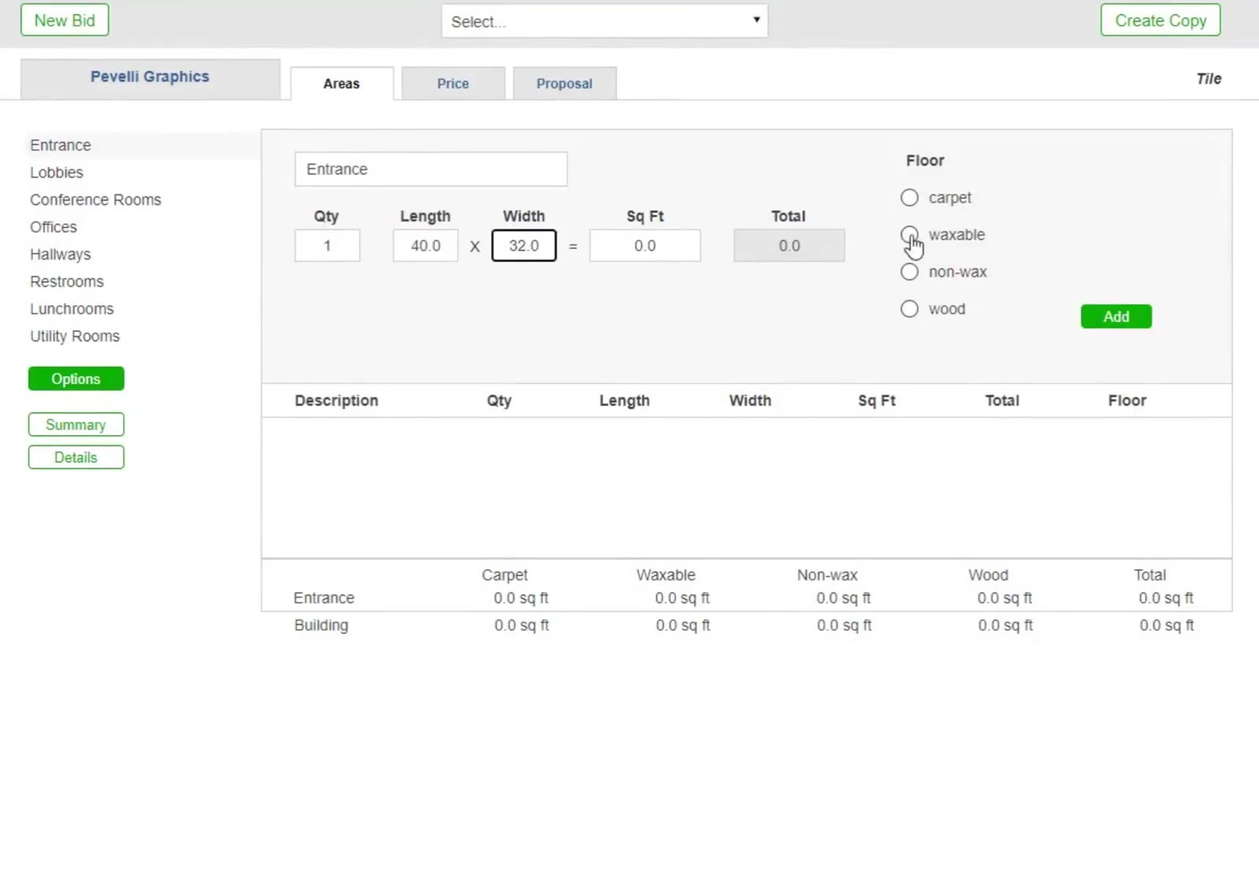Viewport: 1259px width, 875px height.
Task: Click the Length input showing 40.0
Action: [x=426, y=246]
